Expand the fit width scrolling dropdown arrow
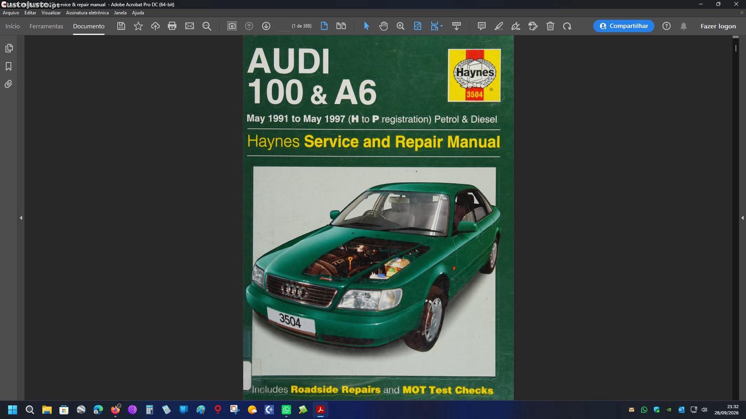This screenshot has width=746, height=419. [x=442, y=26]
